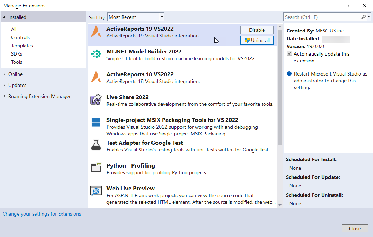373x237 pixels.
Task: Select the Tools category
Action: coord(16,62)
